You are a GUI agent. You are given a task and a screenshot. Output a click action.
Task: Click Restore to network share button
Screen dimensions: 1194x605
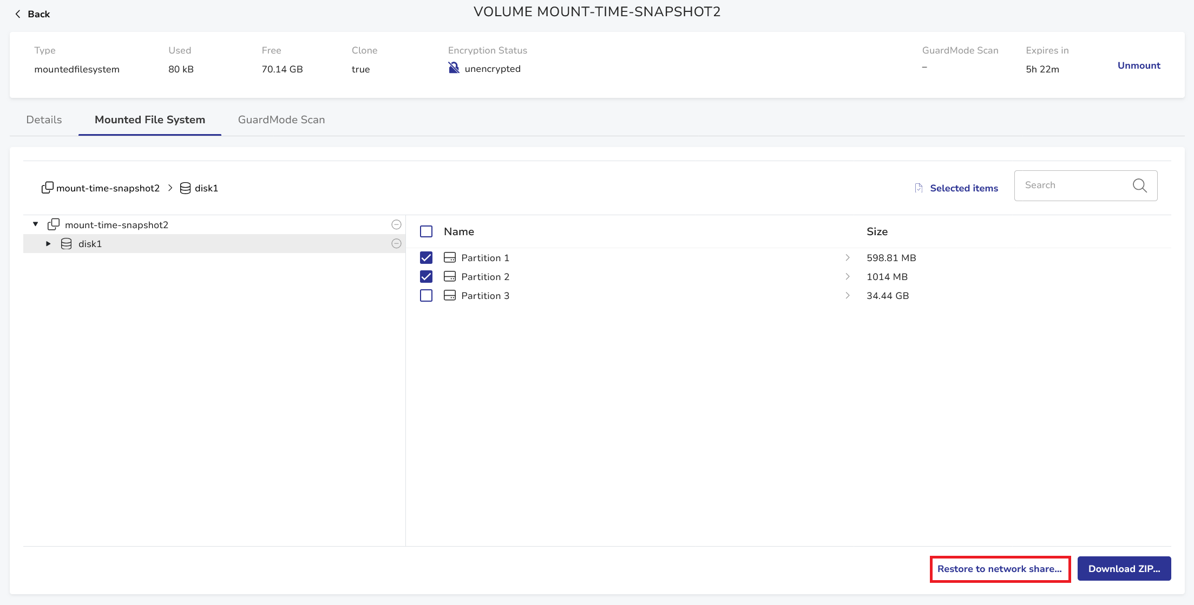click(x=999, y=569)
